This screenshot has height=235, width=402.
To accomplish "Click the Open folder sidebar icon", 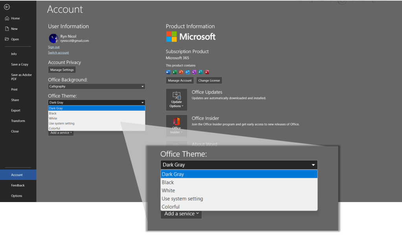I will pos(7,39).
